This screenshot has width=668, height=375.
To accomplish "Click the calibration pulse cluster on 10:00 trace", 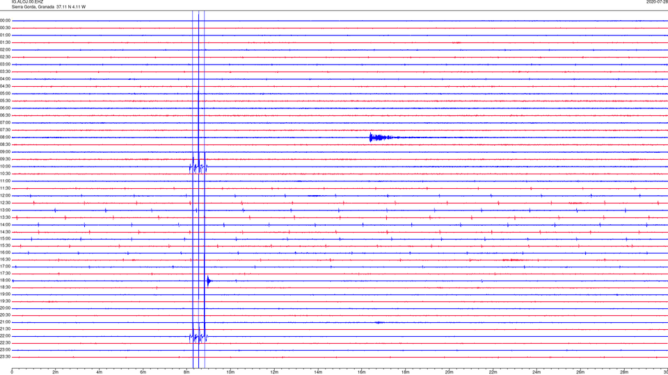I will point(198,167).
